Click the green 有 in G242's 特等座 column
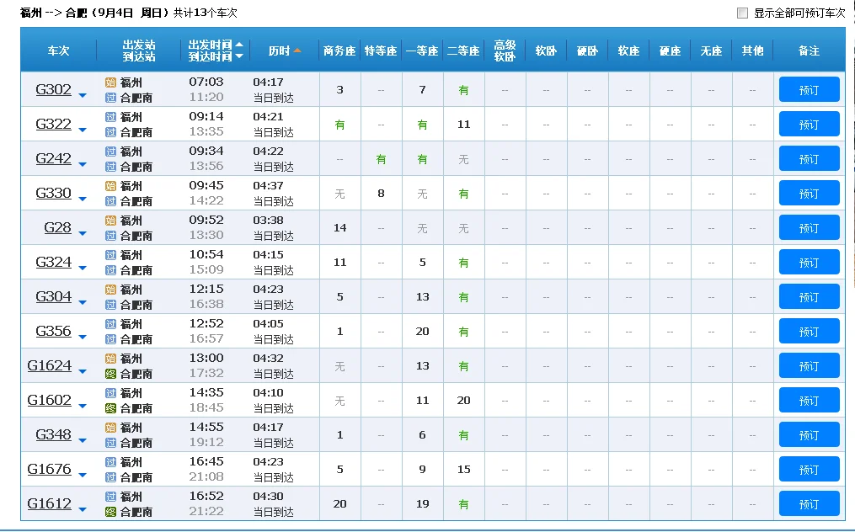 381,158
